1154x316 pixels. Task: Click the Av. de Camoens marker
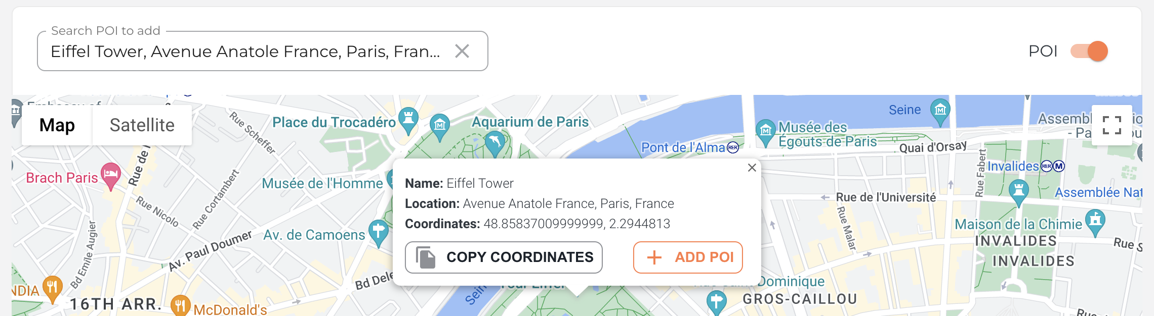[378, 232]
